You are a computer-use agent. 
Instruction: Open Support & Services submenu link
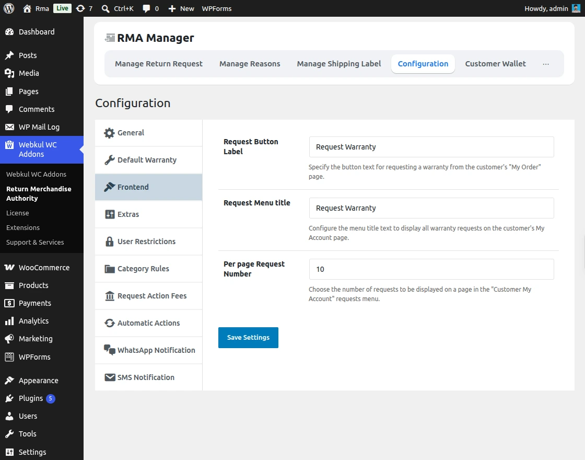point(35,243)
